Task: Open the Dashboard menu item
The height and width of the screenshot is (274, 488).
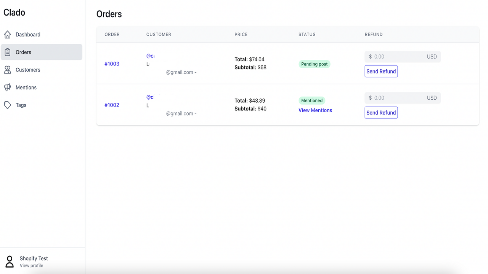Action: 41,35
